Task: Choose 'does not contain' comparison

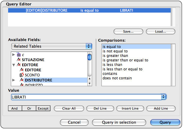Action: pyautogui.click(x=136, y=78)
